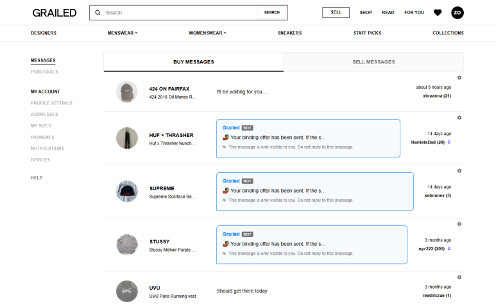Select Messages in the sidebar
Screen dimensions: 496x306
pos(43,60)
